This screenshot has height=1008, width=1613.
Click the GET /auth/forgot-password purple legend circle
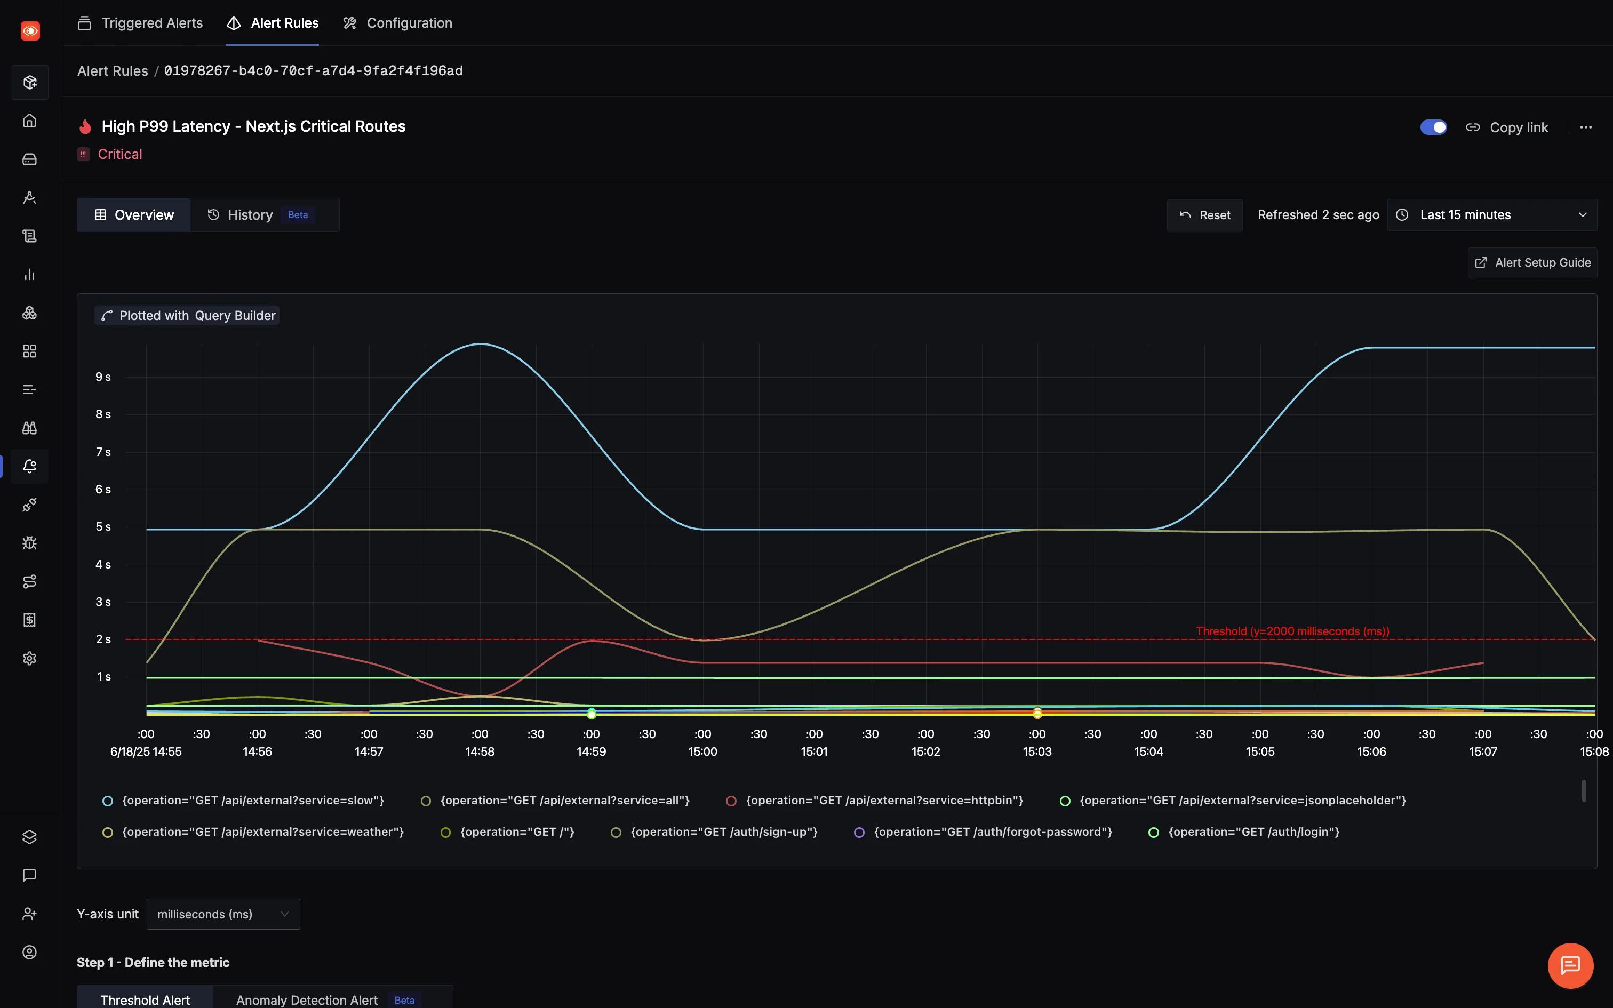click(x=859, y=833)
